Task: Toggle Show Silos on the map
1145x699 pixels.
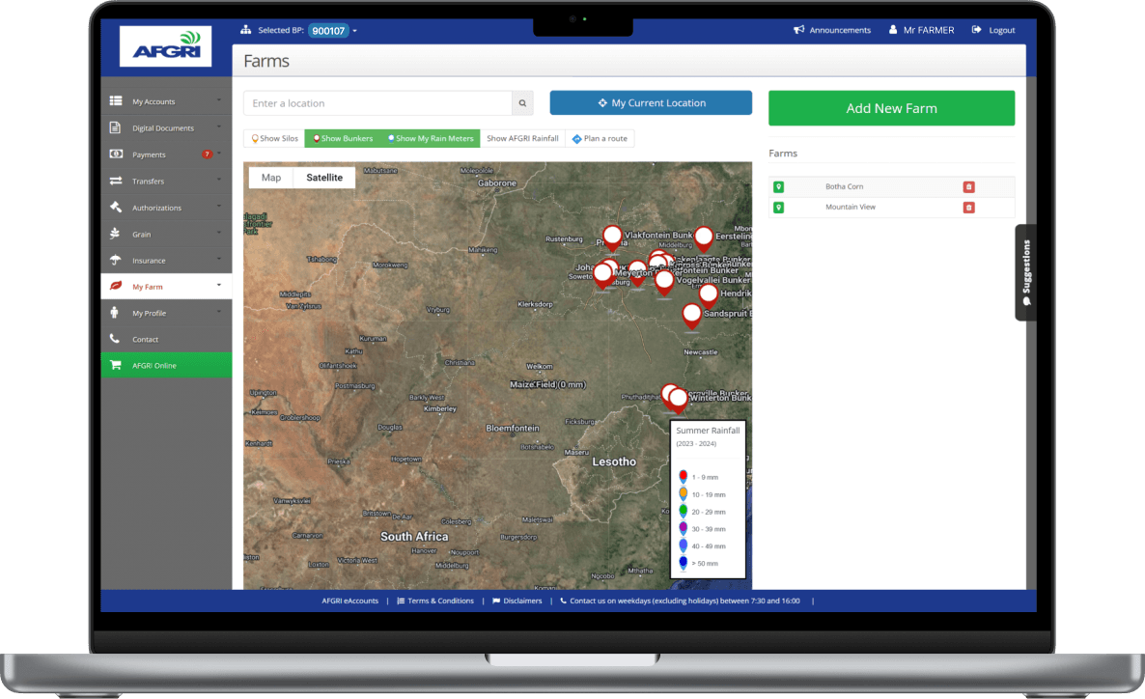Action: point(274,138)
